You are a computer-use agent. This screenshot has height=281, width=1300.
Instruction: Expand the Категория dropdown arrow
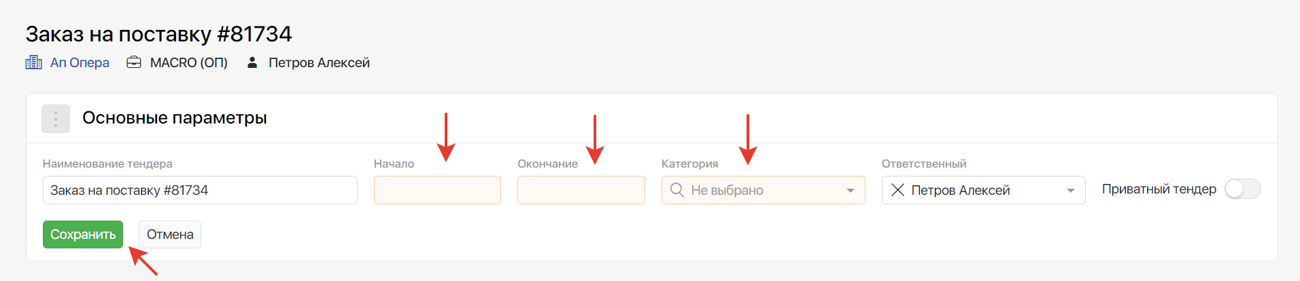pyautogui.click(x=850, y=191)
